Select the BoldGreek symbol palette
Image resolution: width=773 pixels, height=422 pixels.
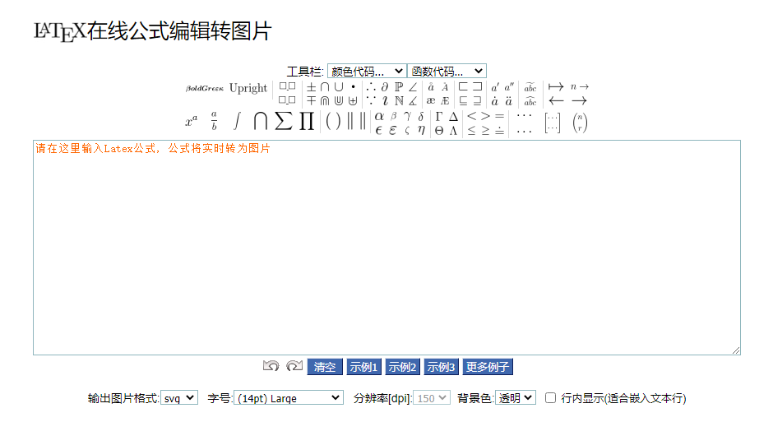pyautogui.click(x=205, y=89)
